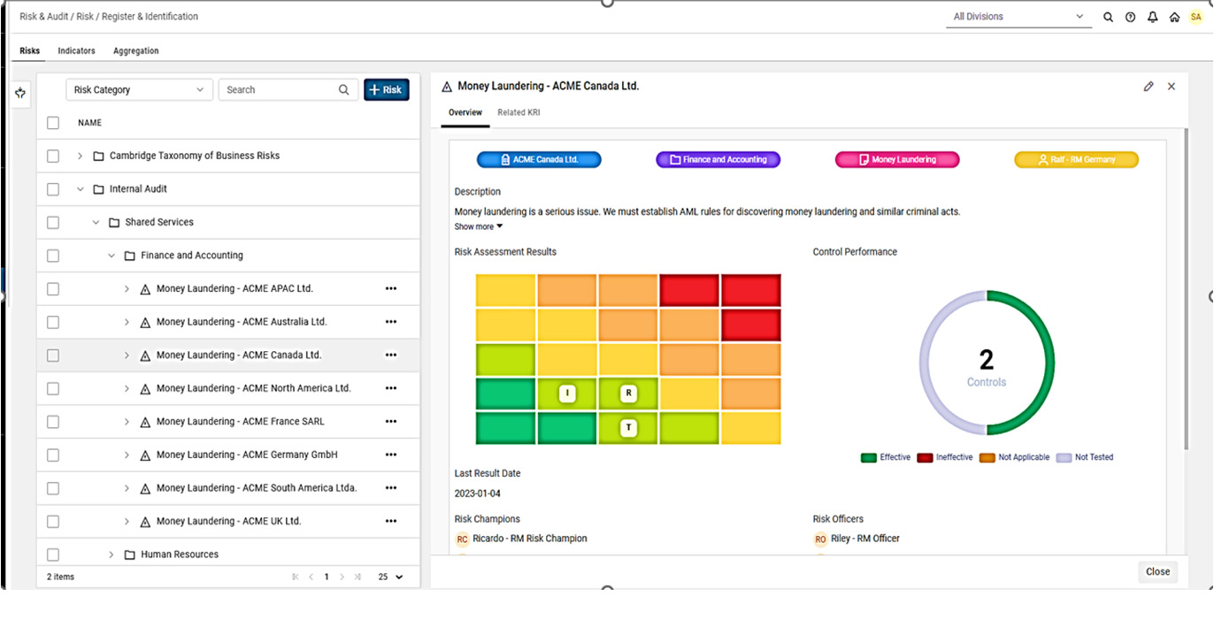Go to the home icon
Viewport: 1214px width, 627px height.
[1174, 17]
